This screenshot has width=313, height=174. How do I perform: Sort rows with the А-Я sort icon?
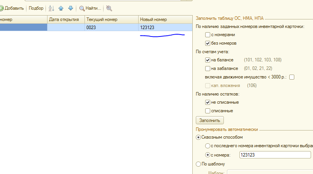pyautogui.click(x=51, y=8)
